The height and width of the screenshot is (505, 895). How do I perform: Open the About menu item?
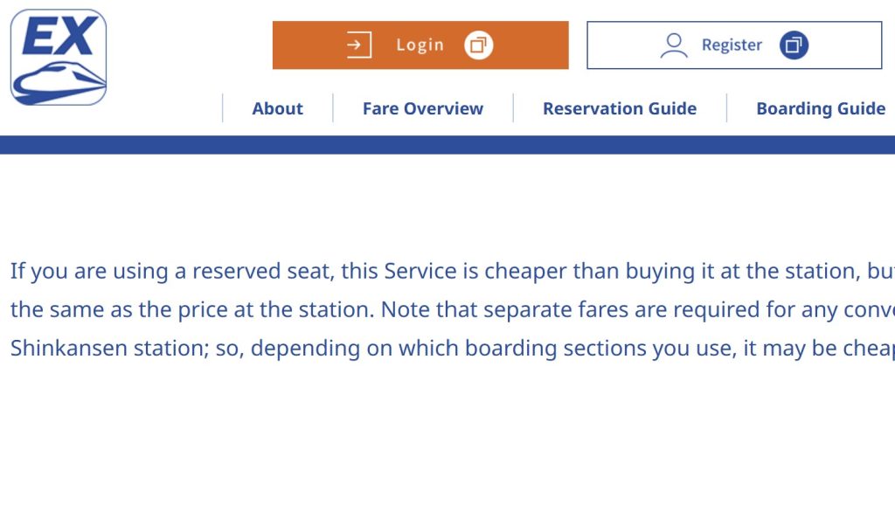pos(277,109)
